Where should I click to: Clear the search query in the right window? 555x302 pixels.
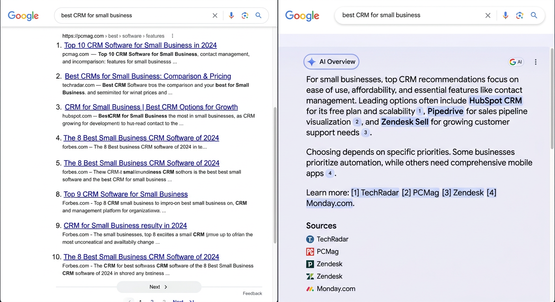tap(488, 15)
